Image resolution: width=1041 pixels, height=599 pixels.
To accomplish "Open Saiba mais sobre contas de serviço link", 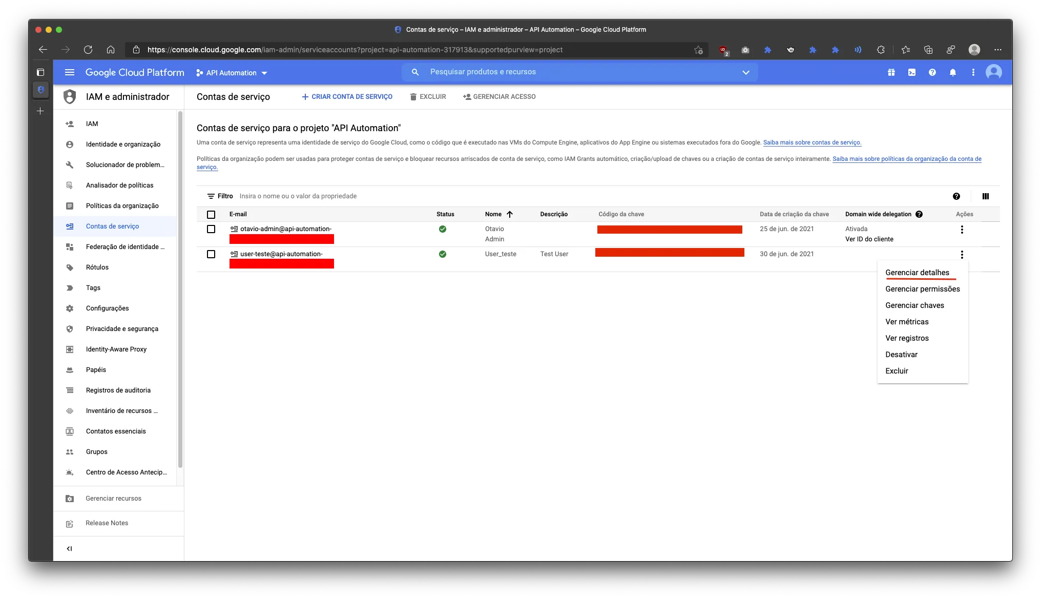I will [812, 142].
